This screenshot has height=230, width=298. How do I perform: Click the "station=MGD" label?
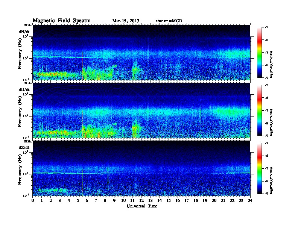[169, 21]
